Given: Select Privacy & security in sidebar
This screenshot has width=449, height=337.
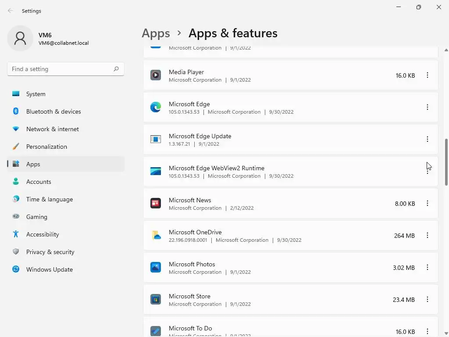Looking at the screenshot, I should point(50,252).
